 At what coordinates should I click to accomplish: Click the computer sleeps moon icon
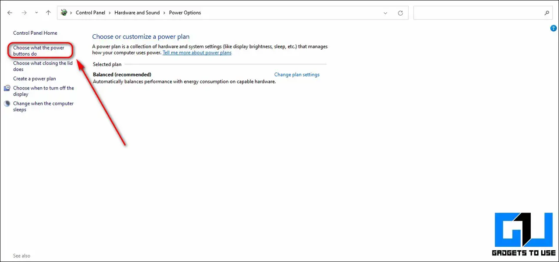[x=7, y=104]
